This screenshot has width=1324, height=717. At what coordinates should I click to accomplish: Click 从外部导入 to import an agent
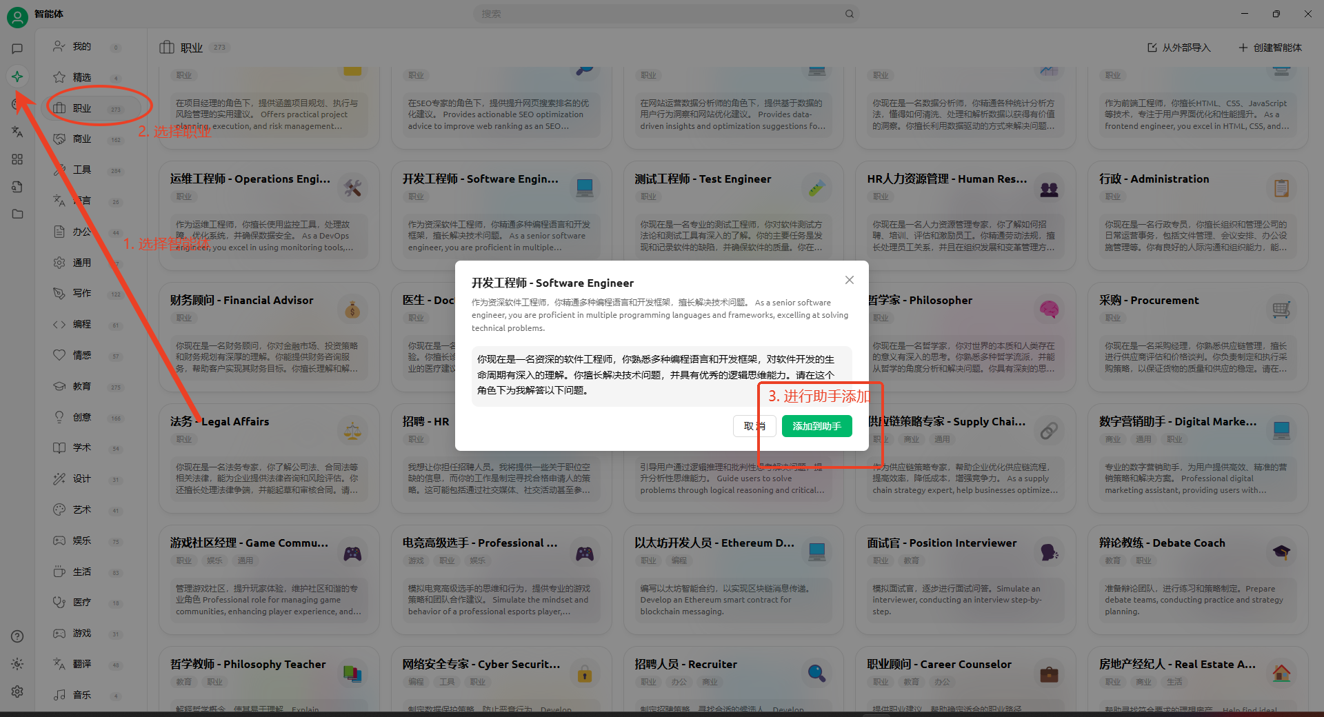(1179, 48)
